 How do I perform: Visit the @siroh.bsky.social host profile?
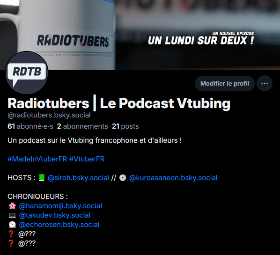tap(78, 178)
